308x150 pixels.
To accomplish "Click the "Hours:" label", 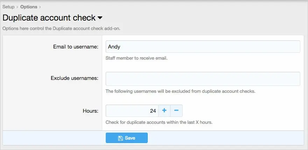I will coord(91,111).
